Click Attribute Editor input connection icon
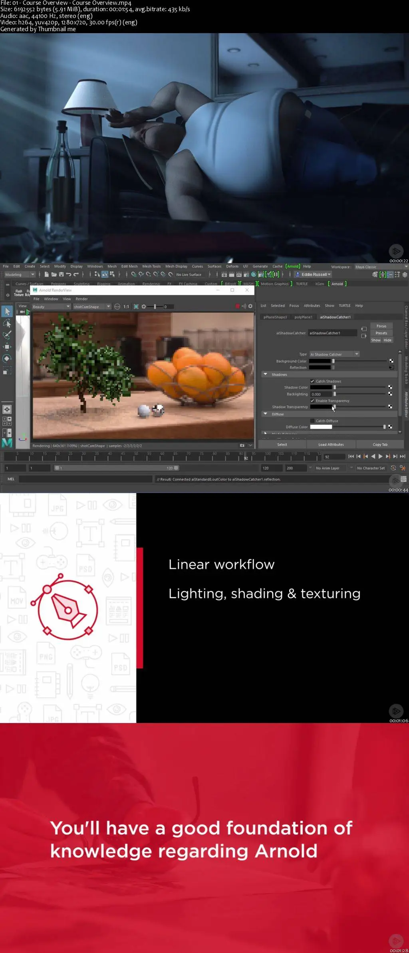The width and height of the screenshot is (409, 953). pyautogui.click(x=364, y=329)
